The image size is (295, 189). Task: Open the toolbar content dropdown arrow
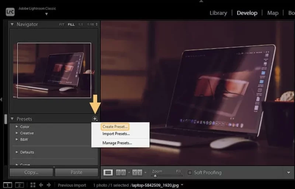coord(288,172)
